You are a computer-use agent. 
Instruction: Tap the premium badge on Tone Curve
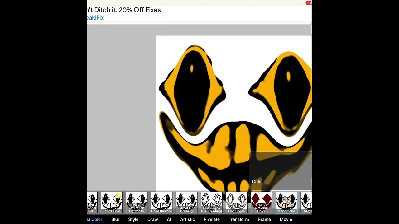point(118,196)
